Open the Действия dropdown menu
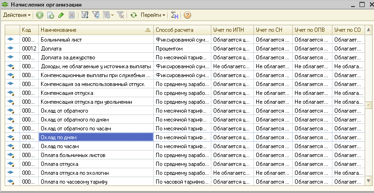 pyautogui.click(x=17, y=15)
